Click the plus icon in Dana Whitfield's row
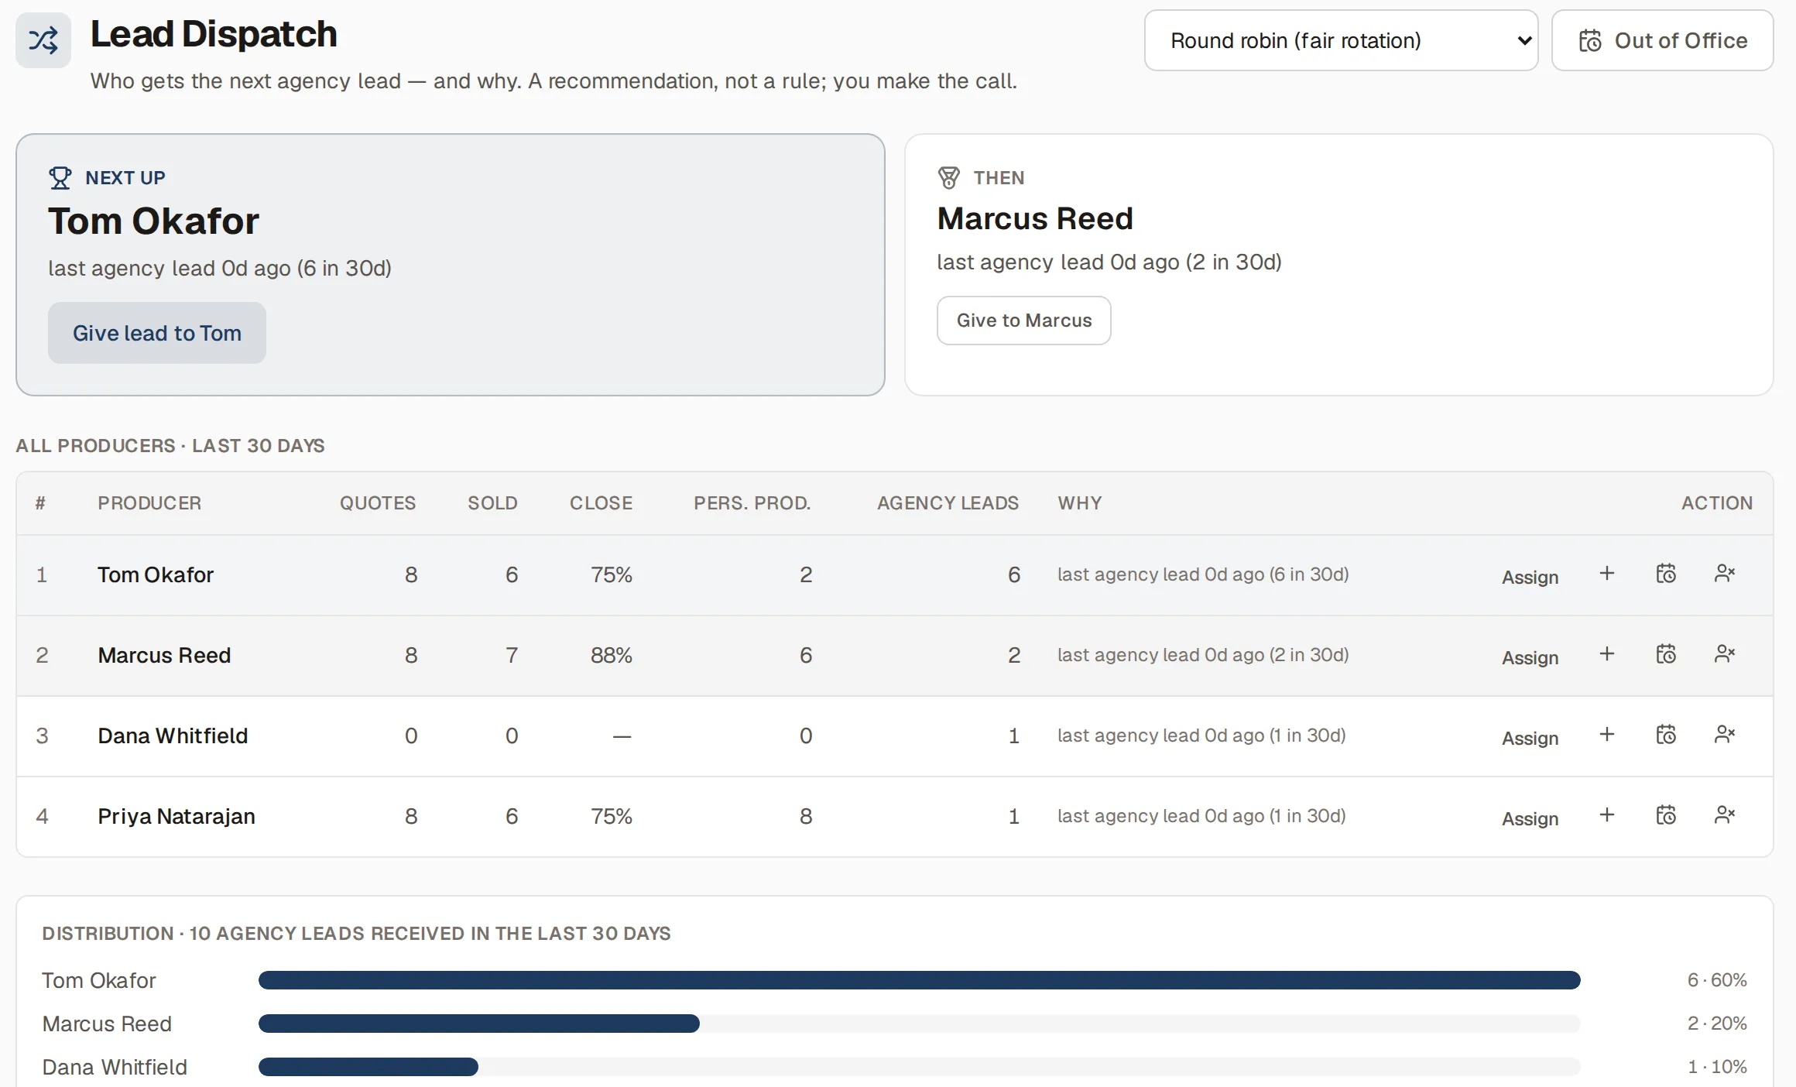Image resolution: width=1796 pixels, height=1087 pixels. 1607,735
